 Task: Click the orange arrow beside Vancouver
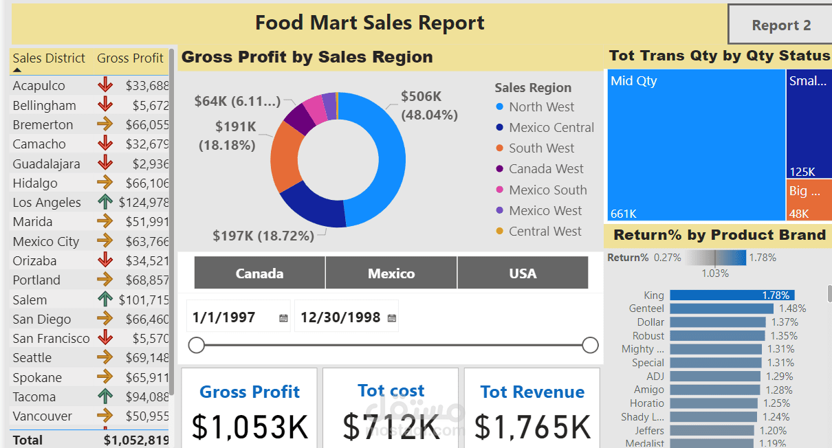click(105, 416)
